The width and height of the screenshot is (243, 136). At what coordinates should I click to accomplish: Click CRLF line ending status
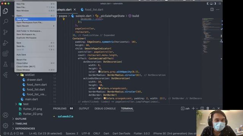[x=96, y=133]
